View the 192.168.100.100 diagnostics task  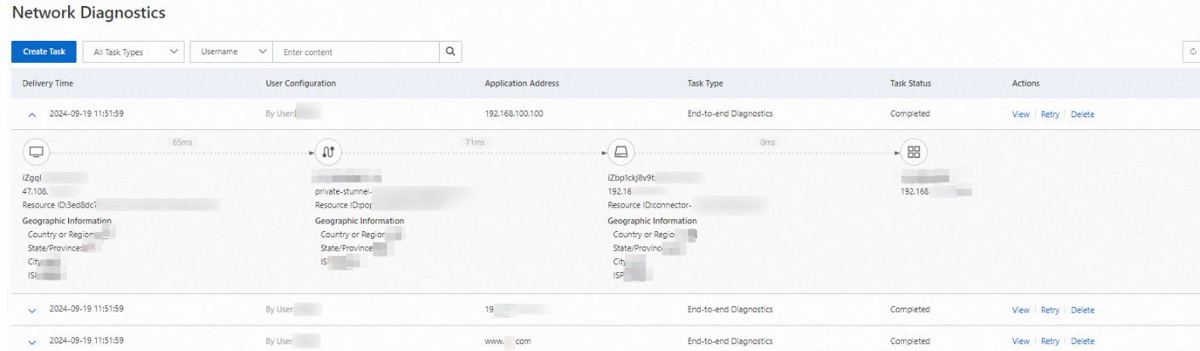pos(1021,114)
